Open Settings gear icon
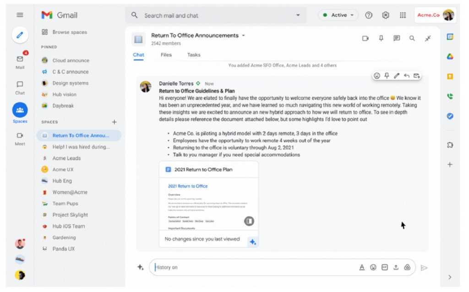Screen dimensions: 469x292 coord(386,15)
